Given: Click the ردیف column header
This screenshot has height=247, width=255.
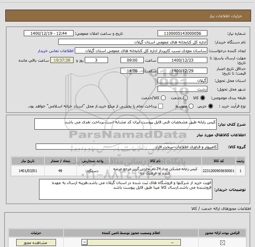Looking at the screenshot, I should pos(240,161).
